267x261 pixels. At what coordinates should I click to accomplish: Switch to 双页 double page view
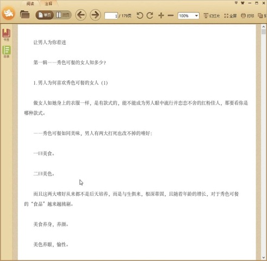pos(63,15)
